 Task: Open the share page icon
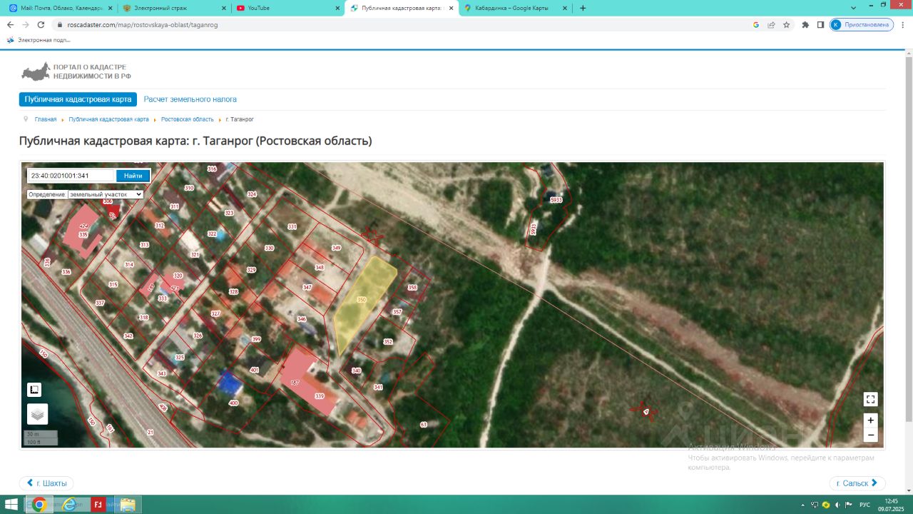(771, 24)
